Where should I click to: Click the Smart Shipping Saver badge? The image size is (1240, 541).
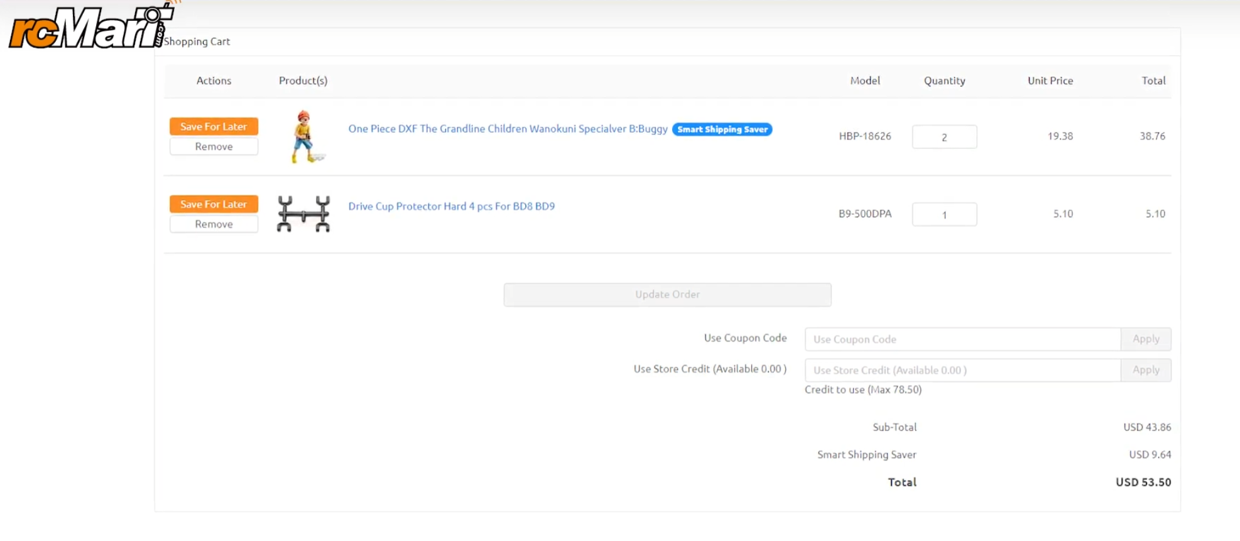pos(722,129)
